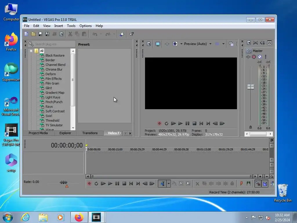Image resolution: width=297 pixels, height=223 pixels.
Task: Click the Master automation settings gear icon
Action: click(254, 57)
